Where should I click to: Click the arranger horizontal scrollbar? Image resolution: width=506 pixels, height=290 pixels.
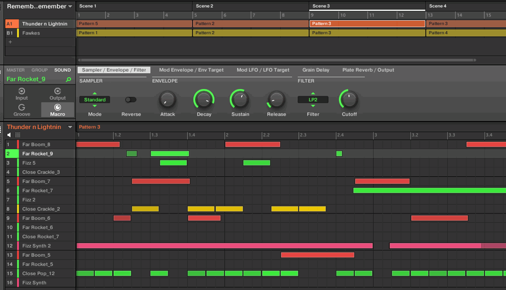pos(277,60)
